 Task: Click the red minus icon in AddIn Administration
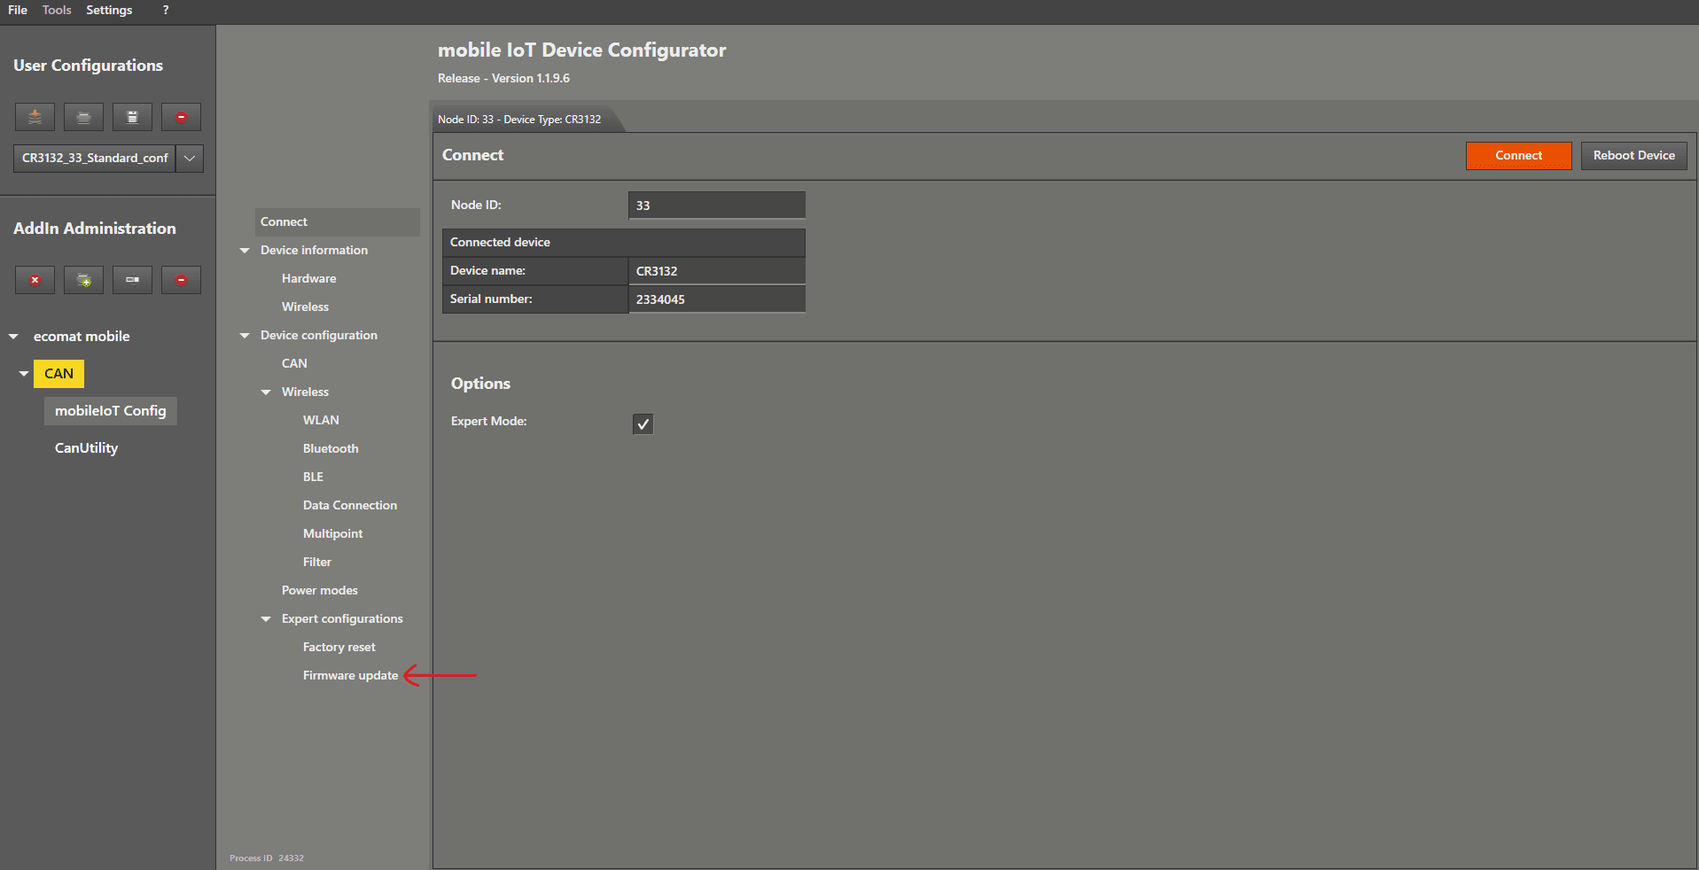click(181, 280)
